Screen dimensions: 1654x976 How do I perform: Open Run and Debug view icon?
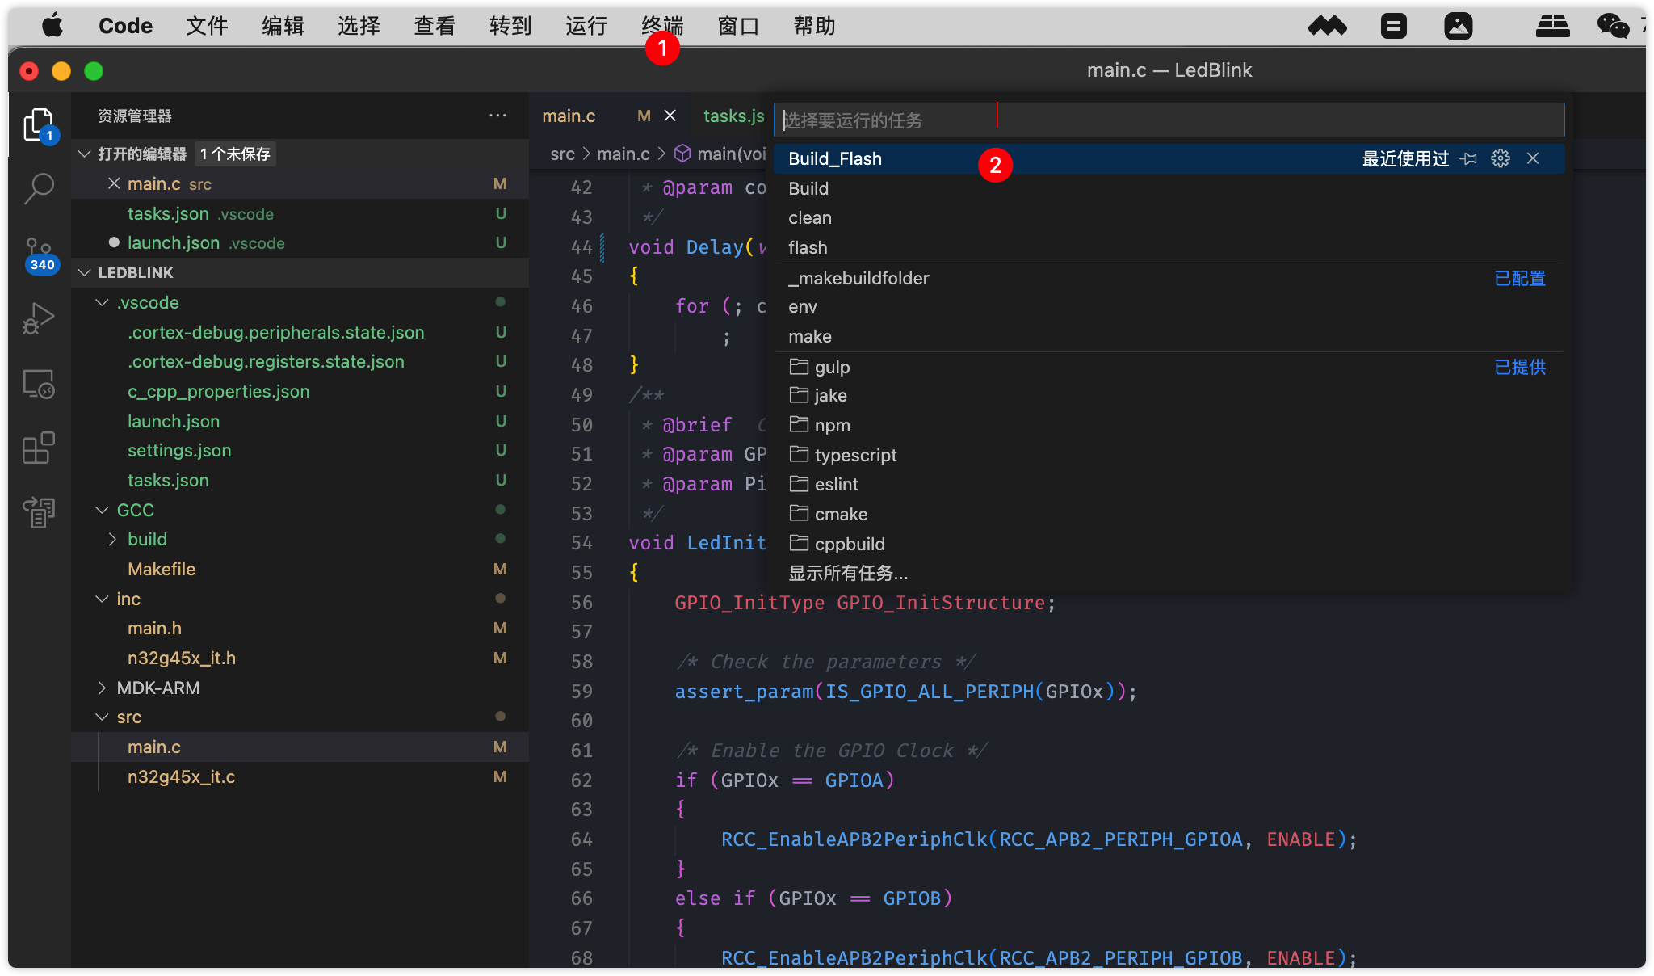pos(39,318)
